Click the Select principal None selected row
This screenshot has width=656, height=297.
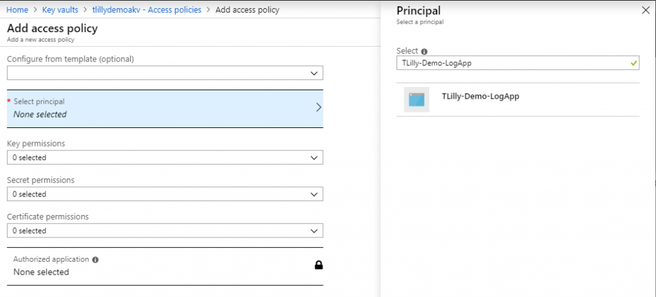click(165, 109)
